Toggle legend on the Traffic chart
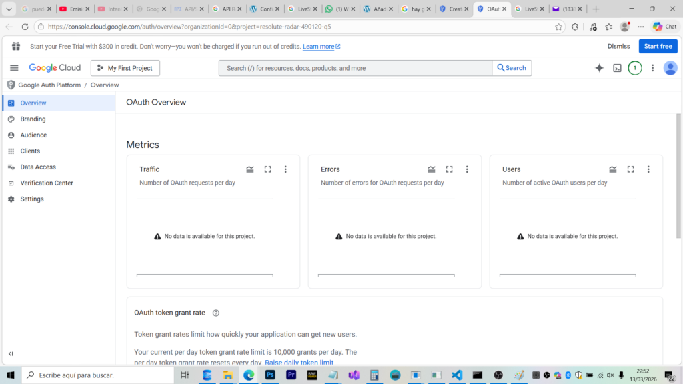The height and width of the screenshot is (384, 683). [250, 169]
